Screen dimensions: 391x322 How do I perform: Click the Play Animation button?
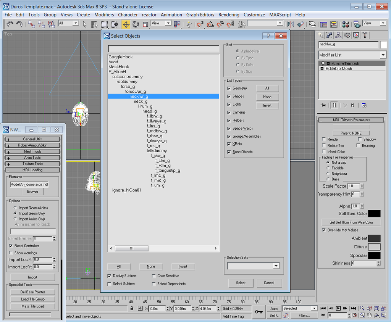[x=338, y=308]
